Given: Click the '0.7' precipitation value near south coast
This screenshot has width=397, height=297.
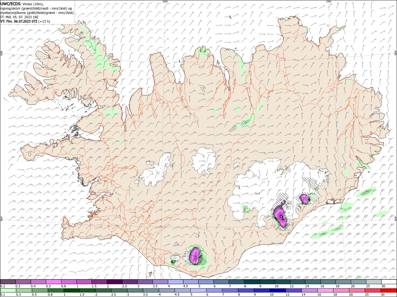Looking at the screenshot, I should 173,262.
